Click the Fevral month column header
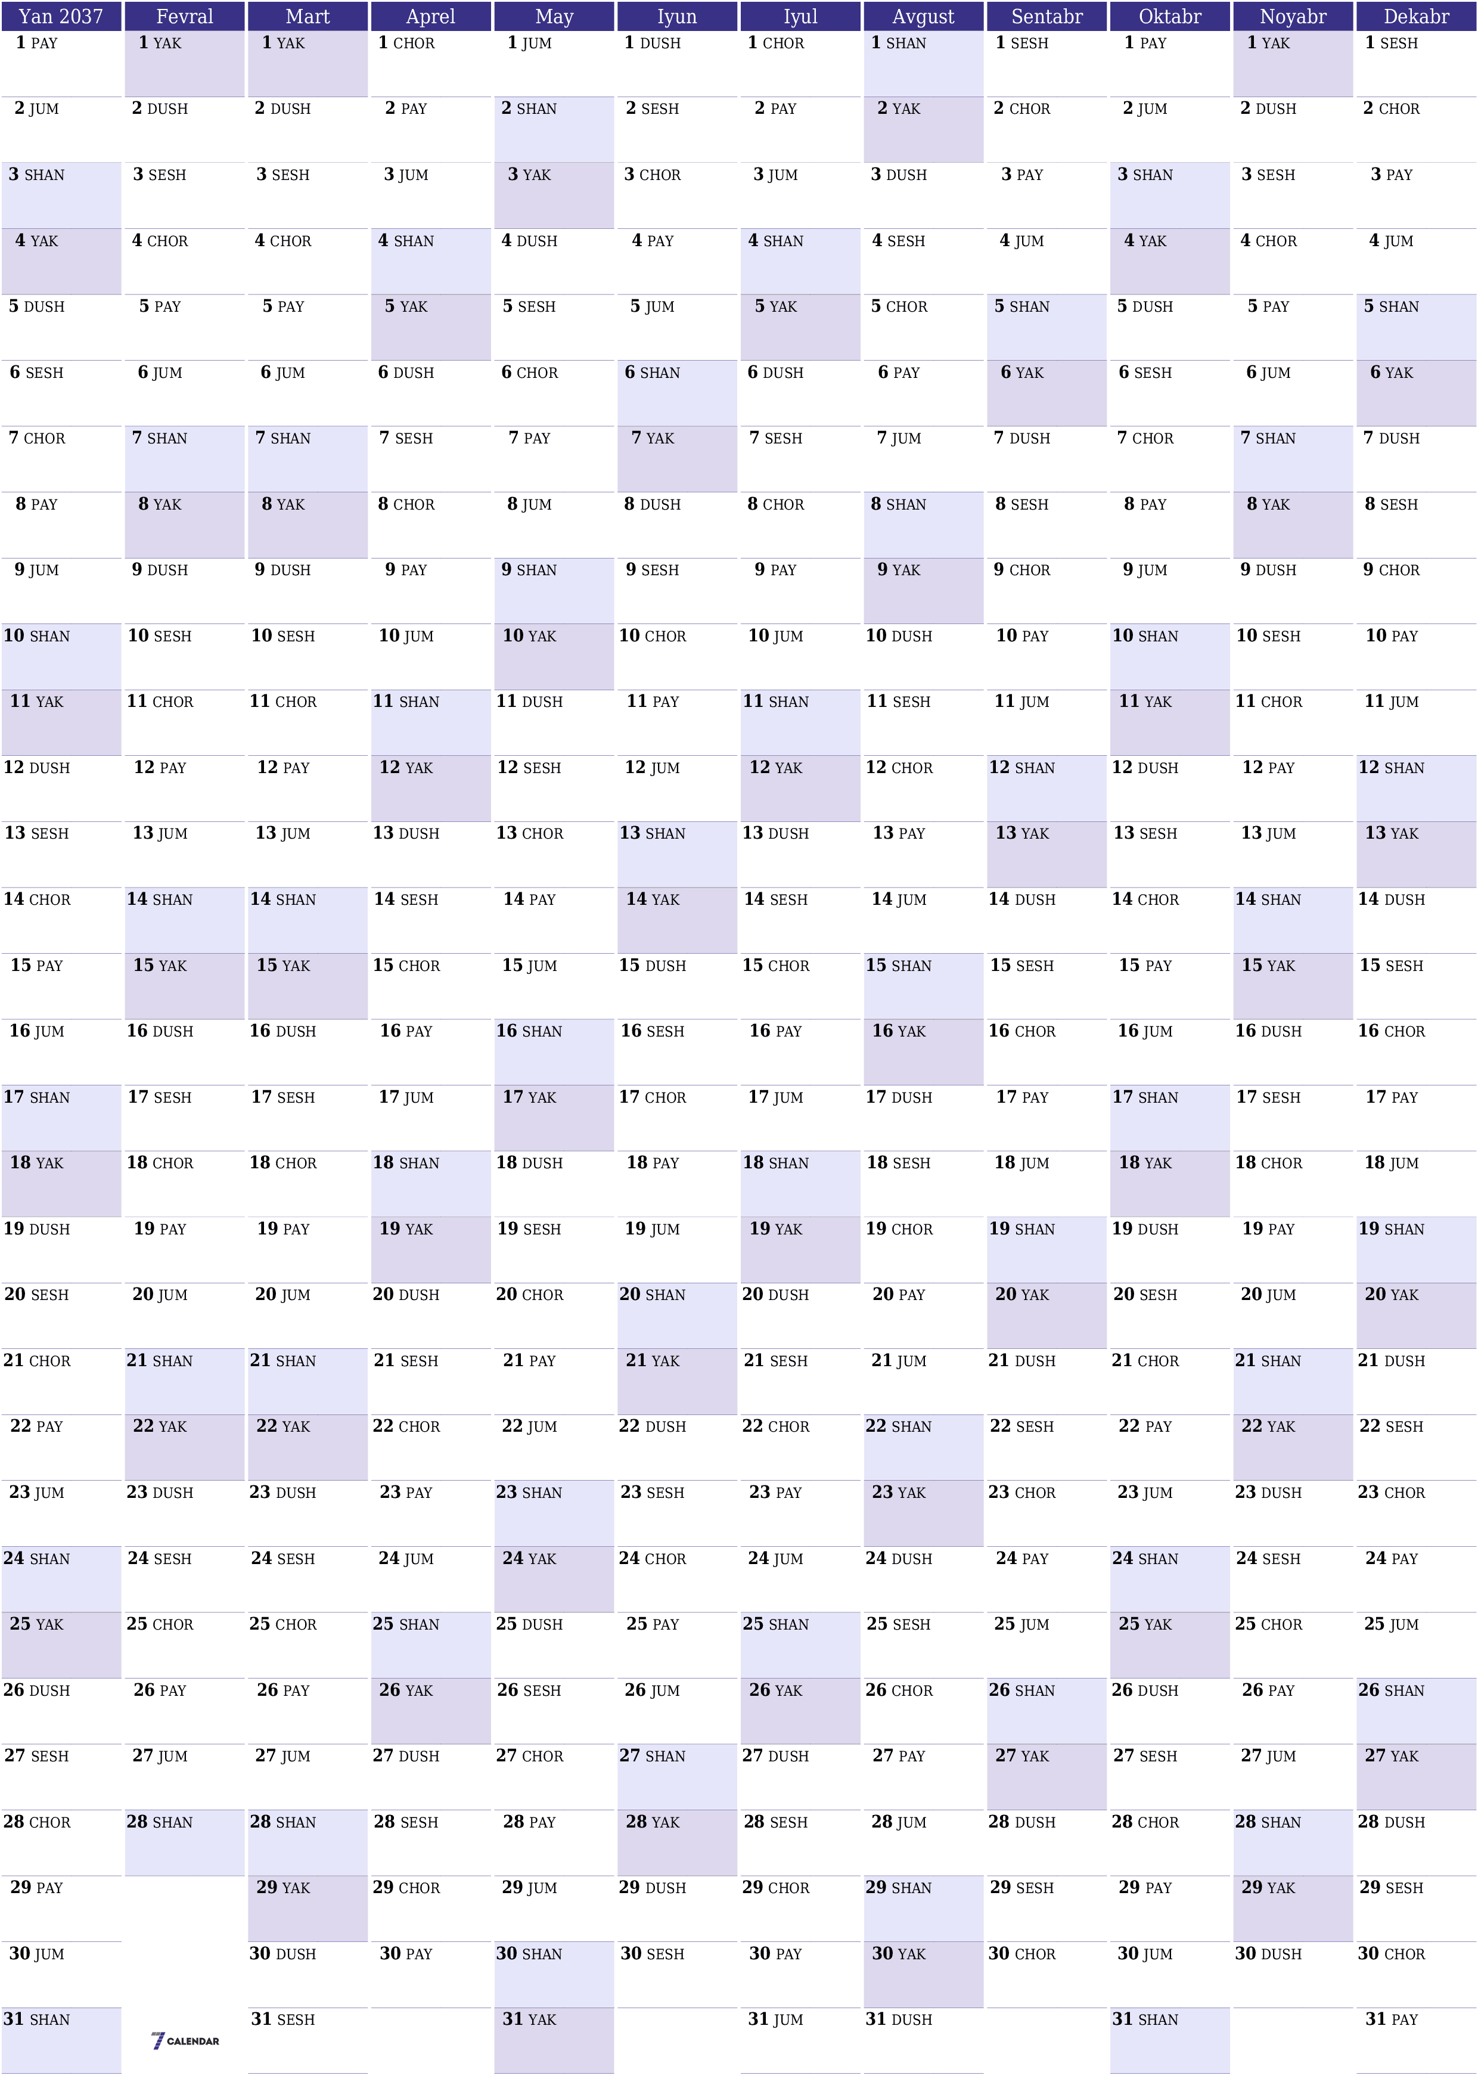1478x2091 pixels. [x=185, y=16]
